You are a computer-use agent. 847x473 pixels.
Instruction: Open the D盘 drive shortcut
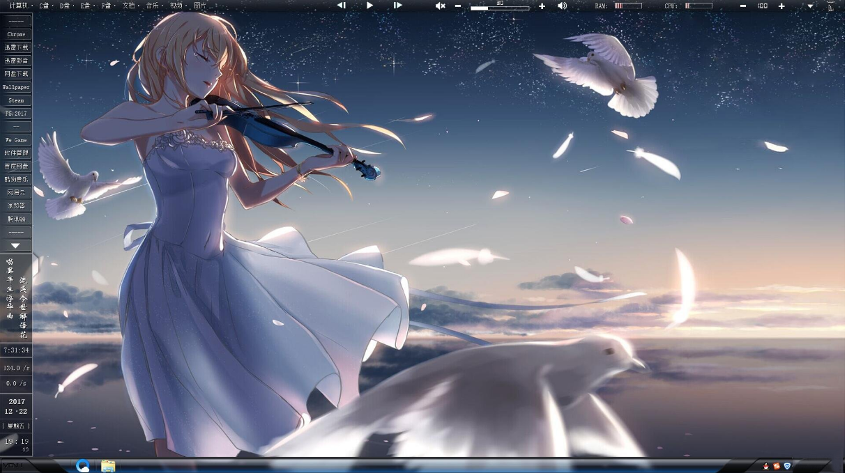click(65, 6)
